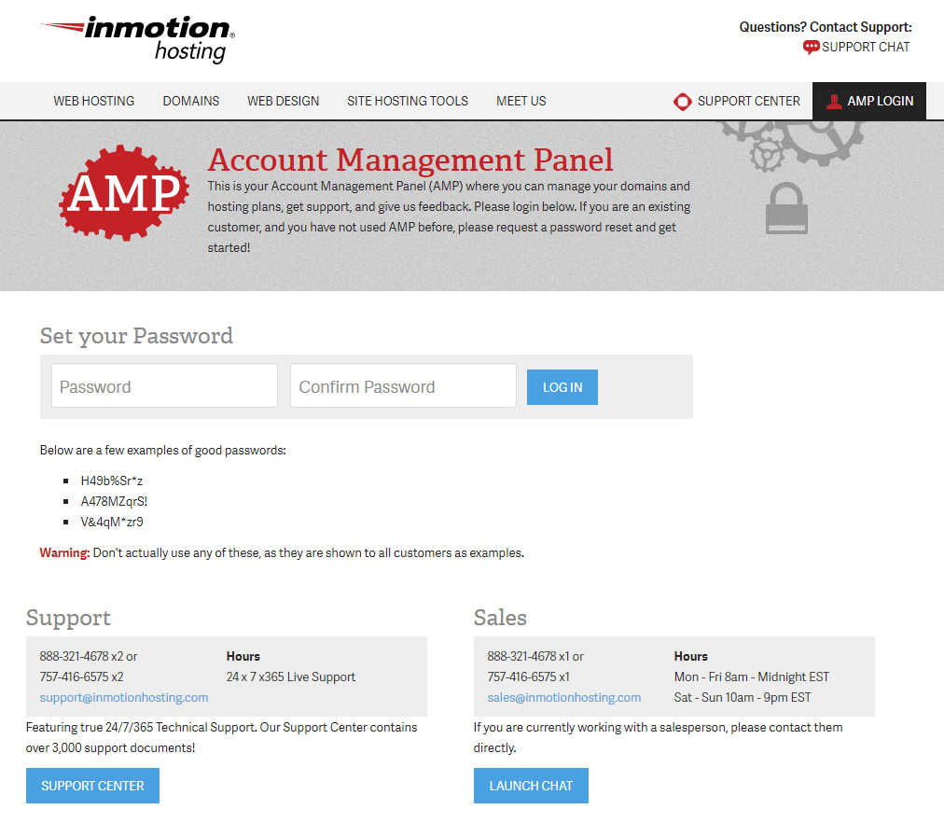Open the Web Hosting menu
This screenshot has height=837, width=944.
point(94,101)
